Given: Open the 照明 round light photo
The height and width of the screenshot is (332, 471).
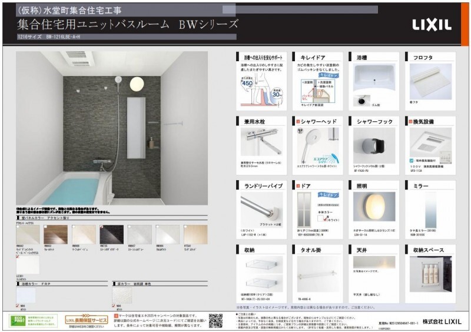Looking at the screenshot, I should point(374,207).
